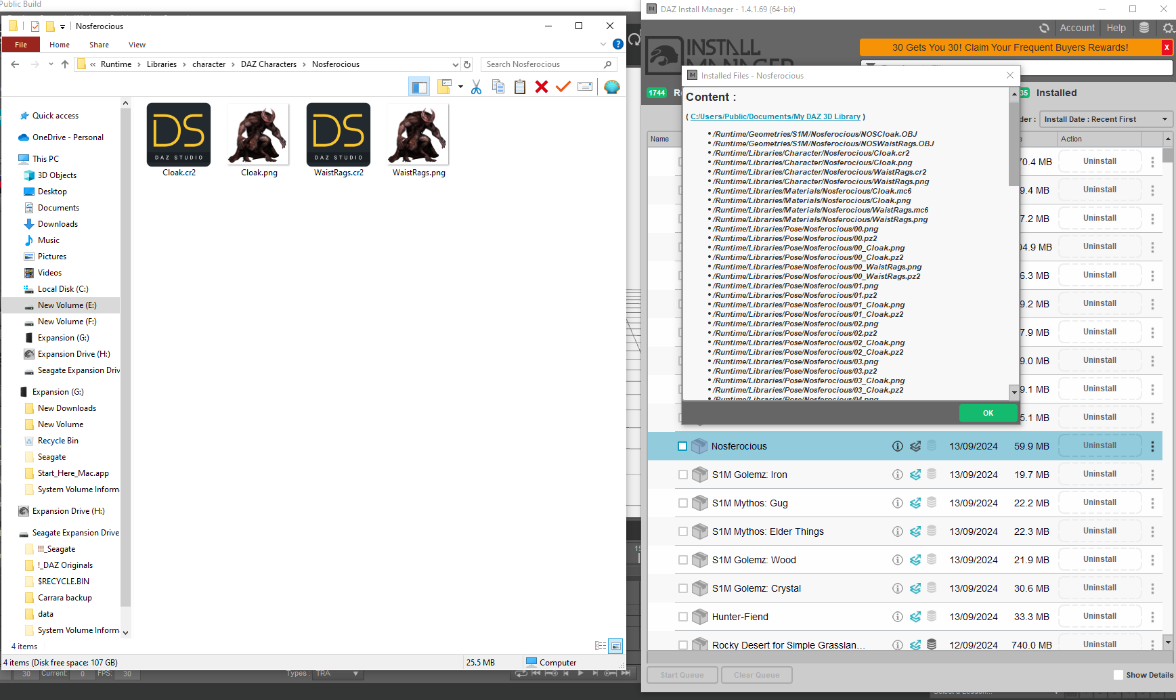Image resolution: width=1176 pixels, height=700 pixels.
Task: Open the View ribbon tab
Action: click(137, 45)
